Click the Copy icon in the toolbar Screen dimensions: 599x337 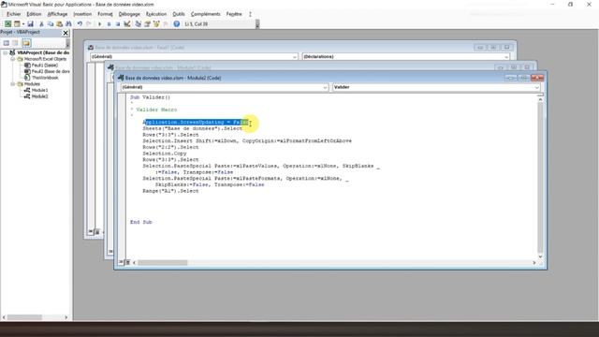coord(51,23)
